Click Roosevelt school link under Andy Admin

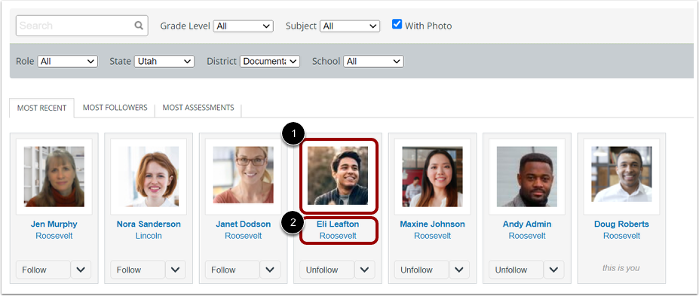click(x=527, y=236)
